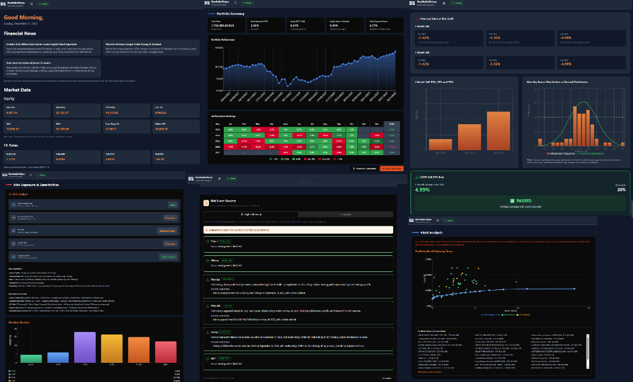Click the DAX equity card

[x=77, y=126]
